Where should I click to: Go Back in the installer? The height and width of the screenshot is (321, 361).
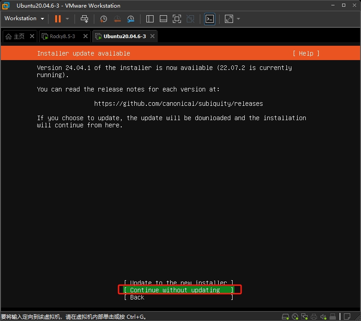pos(179,297)
